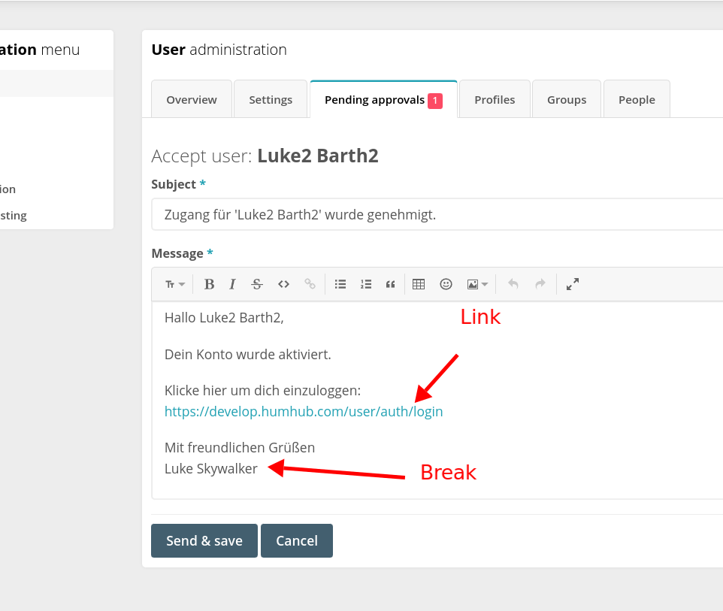Open the text style dropdown
Screen dimensions: 723x611
(x=173, y=284)
